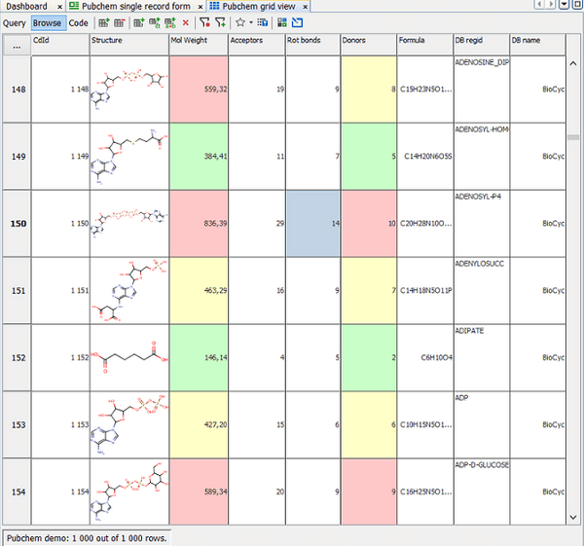Screen dimensions: 584x546
Task: Switch to the Dashboard tab
Action: (26, 6)
